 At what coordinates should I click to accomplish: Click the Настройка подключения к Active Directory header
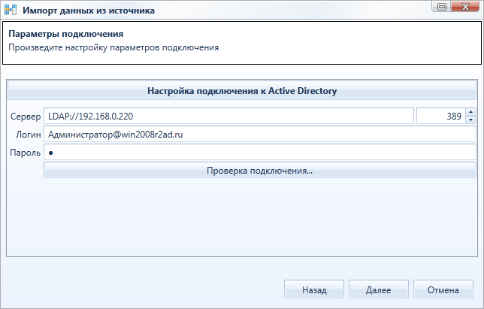click(242, 91)
